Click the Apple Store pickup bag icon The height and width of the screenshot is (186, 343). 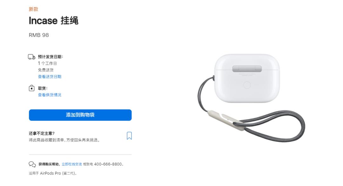(x=31, y=88)
